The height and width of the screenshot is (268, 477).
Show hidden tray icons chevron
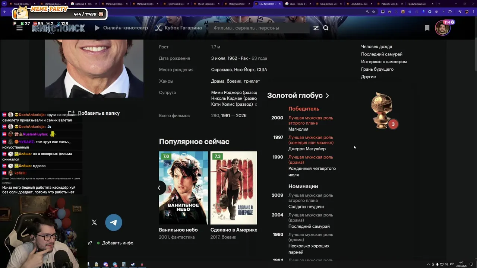[x=429, y=264]
